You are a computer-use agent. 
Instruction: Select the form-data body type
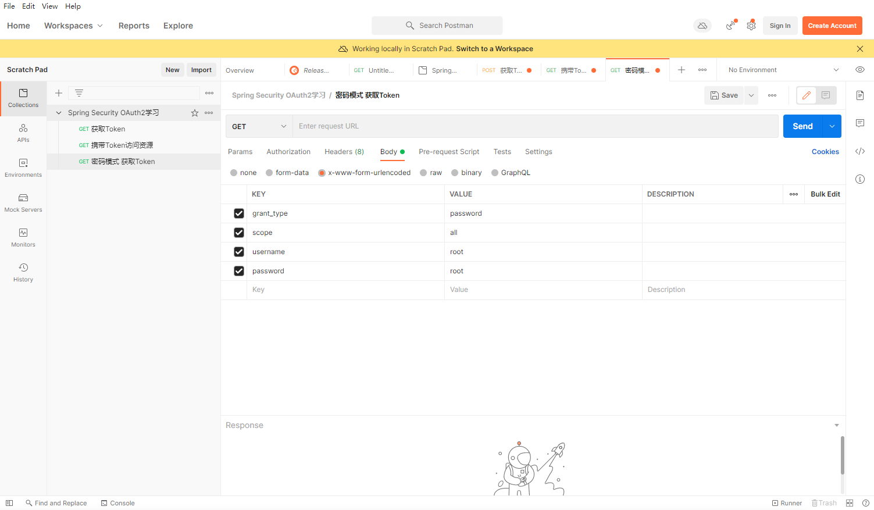[269, 173]
